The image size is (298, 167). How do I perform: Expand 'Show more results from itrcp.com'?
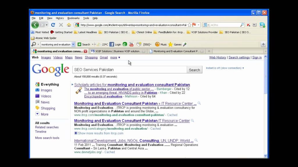coord(99,133)
